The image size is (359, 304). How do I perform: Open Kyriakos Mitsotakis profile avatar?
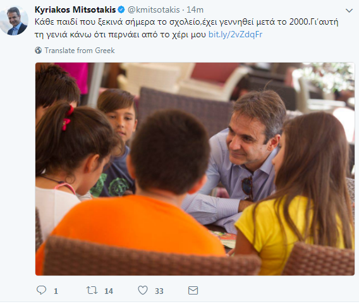(x=14, y=21)
